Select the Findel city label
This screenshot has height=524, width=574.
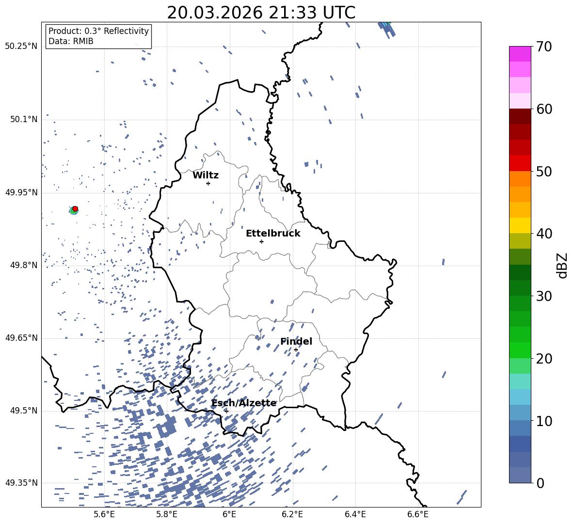[296, 341]
